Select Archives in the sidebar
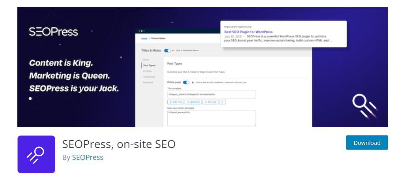Viewport: 404px width, 180px height. point(148,71)
